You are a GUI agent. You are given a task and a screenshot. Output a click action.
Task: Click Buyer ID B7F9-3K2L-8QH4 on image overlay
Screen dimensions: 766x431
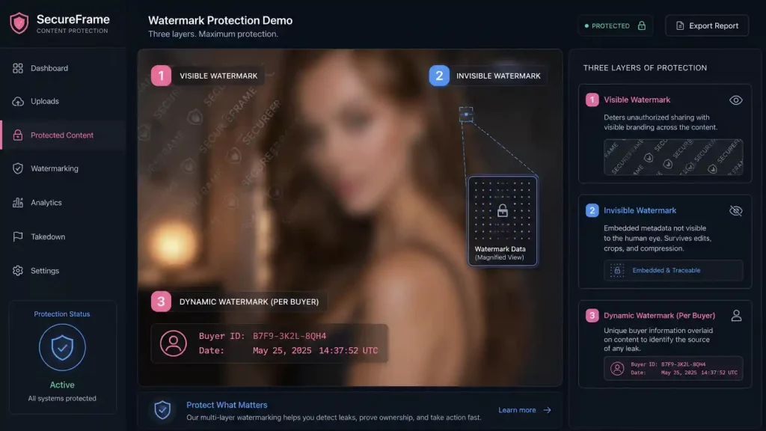(263, 336)
